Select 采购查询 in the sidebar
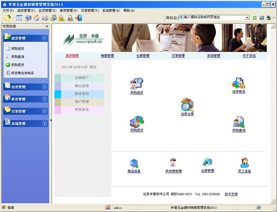The height and width of the screenshot is (212, 277). pos(15,56)
